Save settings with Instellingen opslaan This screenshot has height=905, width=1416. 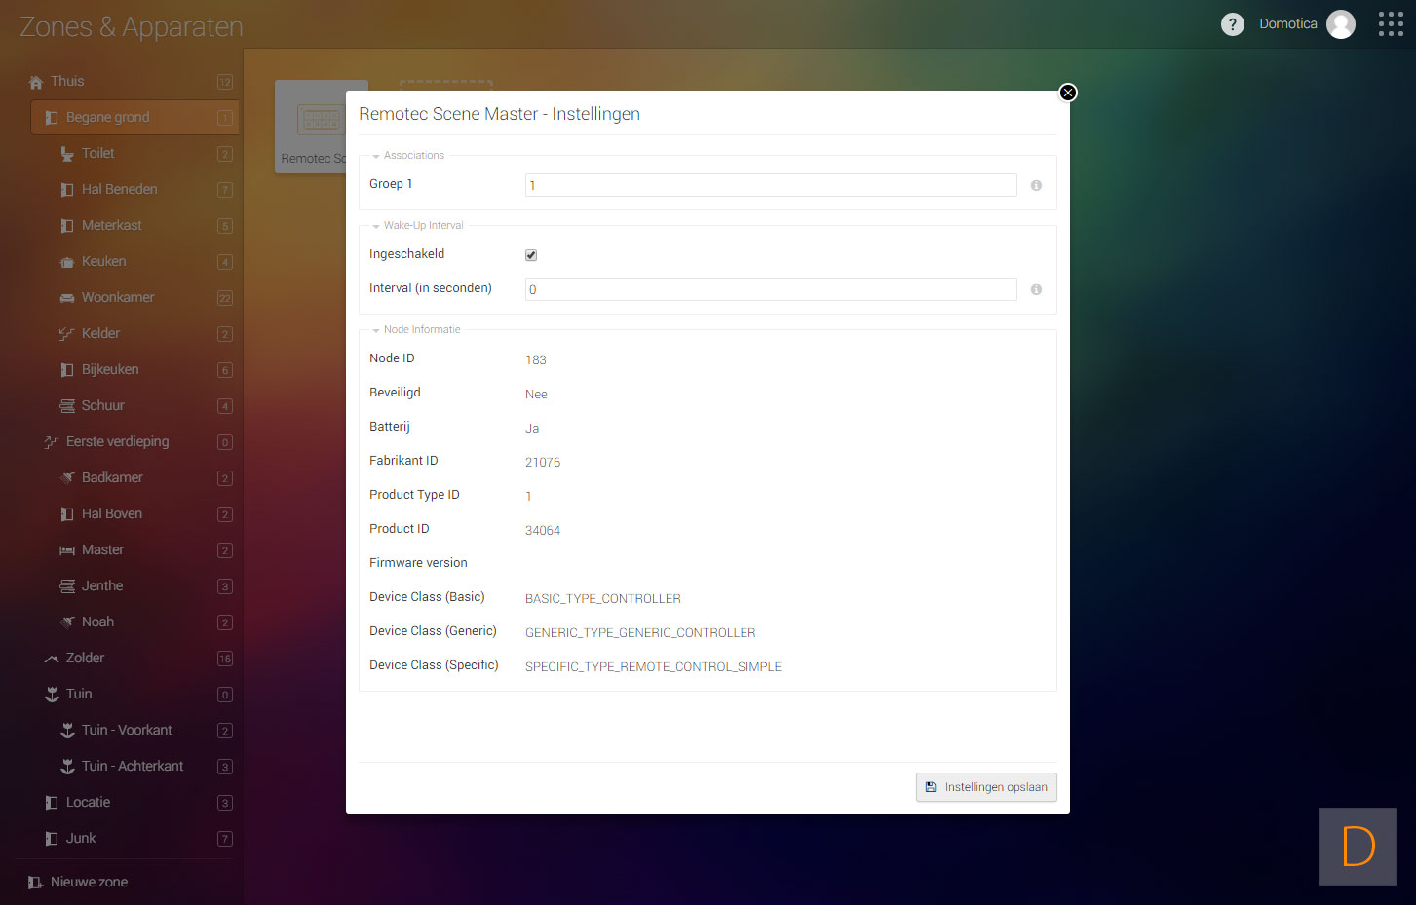pyautogui.click(x=986, y=787)
